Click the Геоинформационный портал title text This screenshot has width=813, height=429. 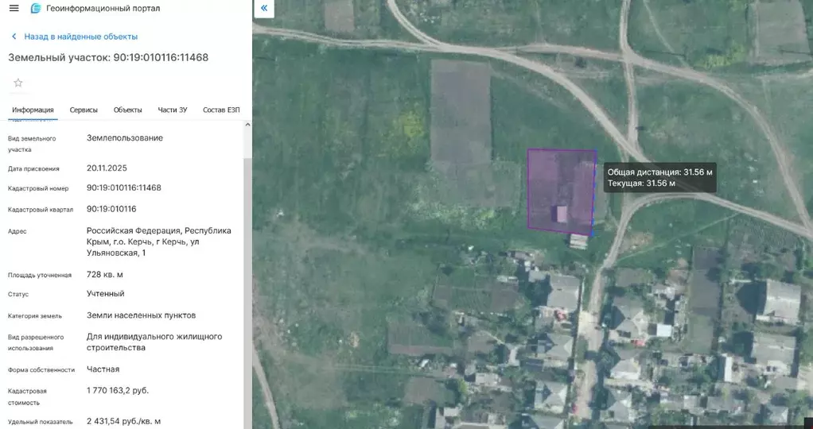103,8
